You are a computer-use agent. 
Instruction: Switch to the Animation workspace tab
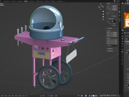(x=13, y=1)
